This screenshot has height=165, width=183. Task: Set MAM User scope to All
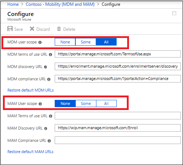click(106, 103)
